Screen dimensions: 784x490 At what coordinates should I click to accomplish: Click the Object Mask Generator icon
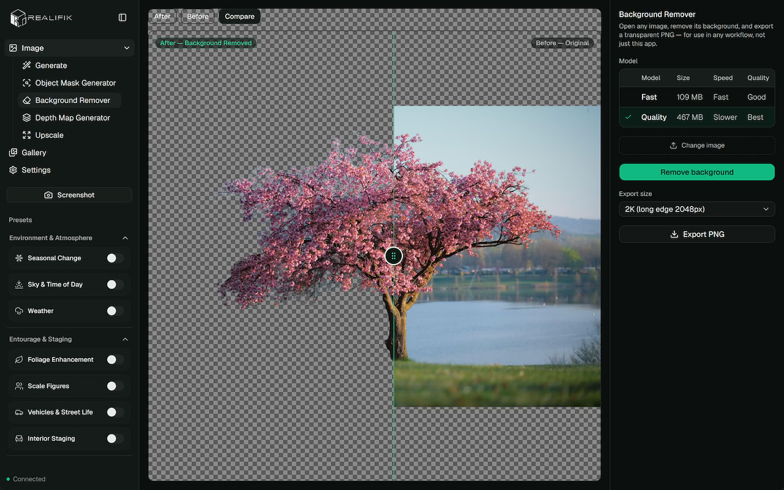[26, 83]
